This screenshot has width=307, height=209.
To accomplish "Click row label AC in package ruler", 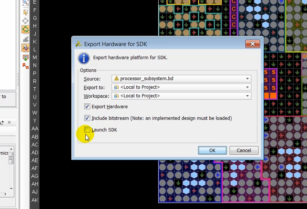I will coord(35,145).
